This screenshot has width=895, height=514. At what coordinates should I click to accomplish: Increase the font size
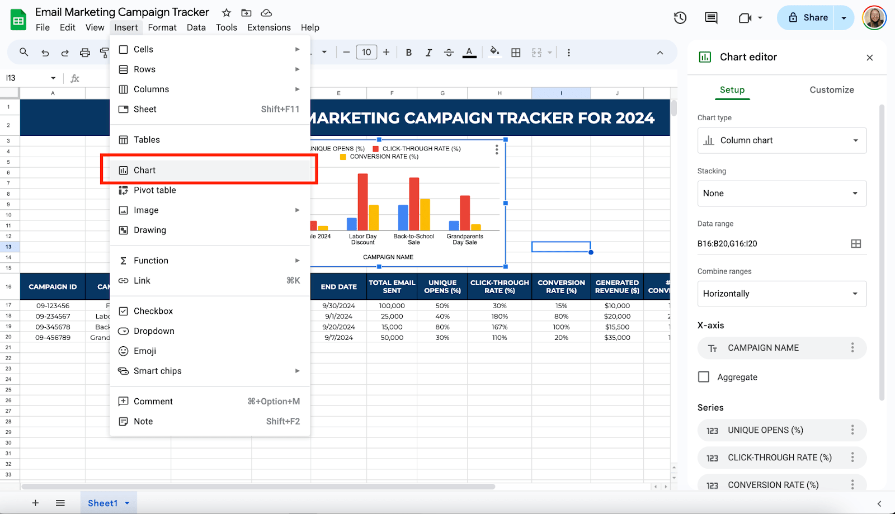pos(386,53)
